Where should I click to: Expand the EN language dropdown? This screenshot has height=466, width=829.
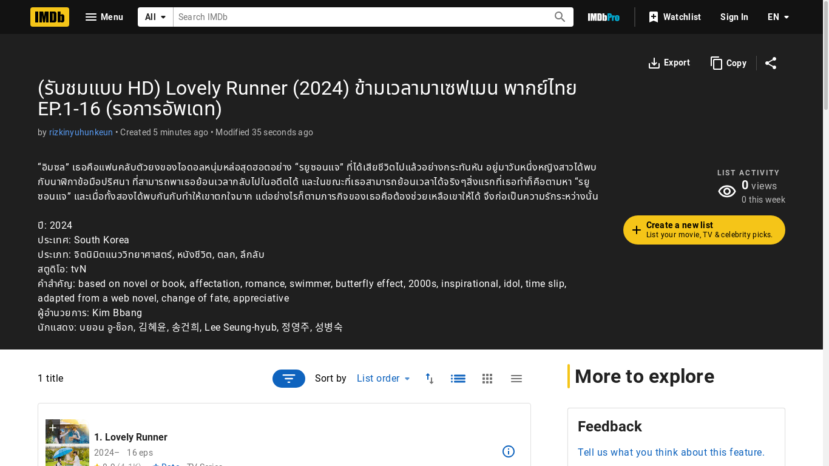779,17
